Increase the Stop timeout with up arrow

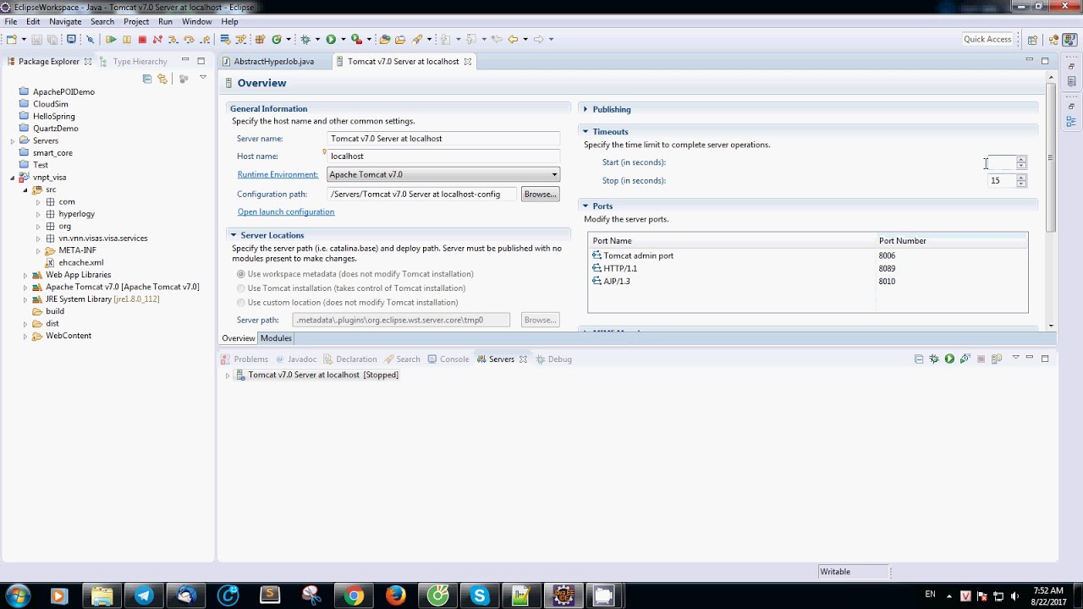[x=1021, y=178]
